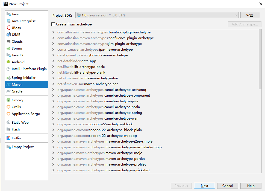This screenshot has height=191, width=265.
Task: Expand bamboo-plugin-archetype node
Action: pyautogui.click(x=53, y=32)
